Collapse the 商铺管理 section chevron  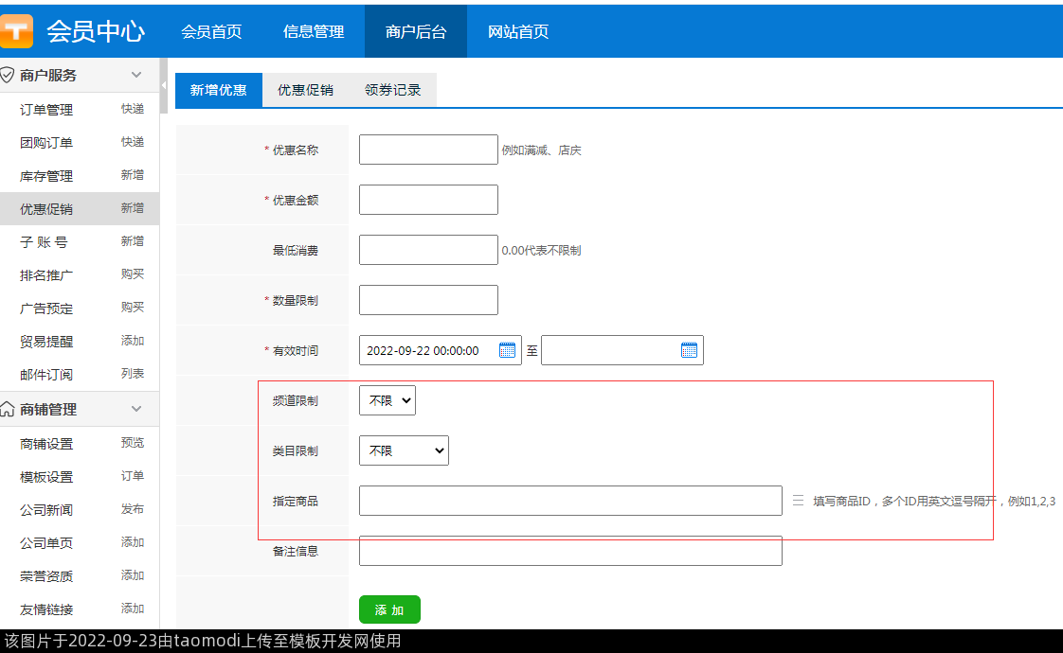click(136, 409)
